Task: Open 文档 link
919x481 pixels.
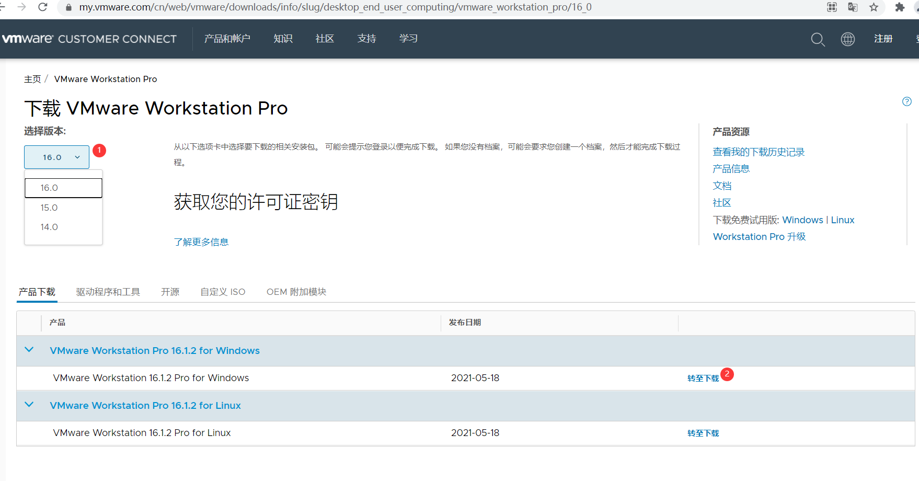Action: (x=722, y=186)
